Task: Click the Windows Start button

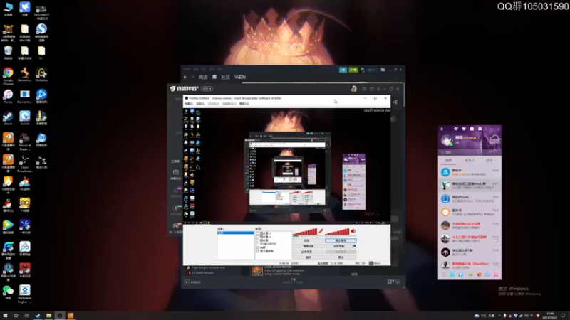Action: point(5,315)
